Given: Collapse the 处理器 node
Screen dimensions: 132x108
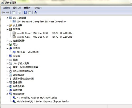Looking at the screenshot, I should [x=7, y=29].
